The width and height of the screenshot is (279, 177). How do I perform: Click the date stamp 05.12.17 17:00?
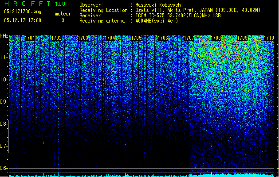point(23,20)
